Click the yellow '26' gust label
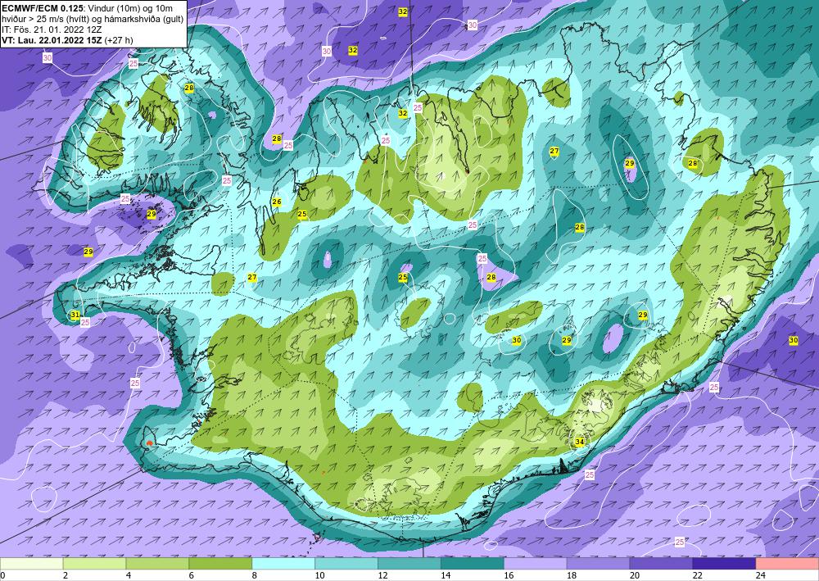This screenshot has height=581, width=819. tap(277, 202)
